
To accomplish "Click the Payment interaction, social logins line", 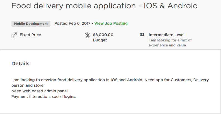I will (44, 97).
